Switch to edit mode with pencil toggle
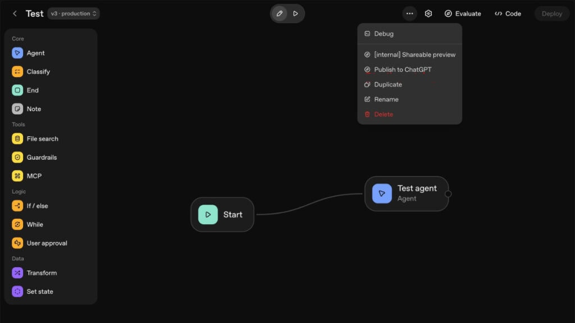575x323 pixels. [x=280, y=13]
